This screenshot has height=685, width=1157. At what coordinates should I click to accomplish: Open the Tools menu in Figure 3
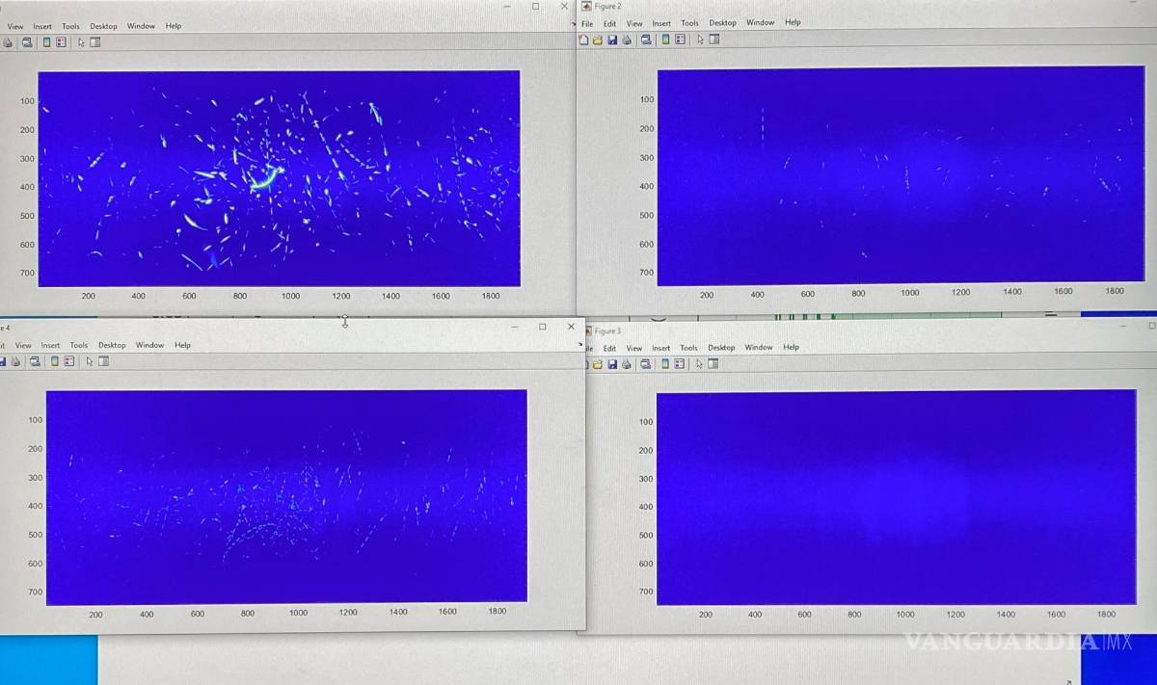(x=688, y=348)
